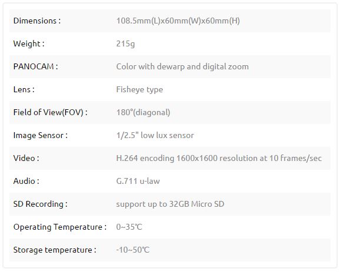Select the 0~35℃ operating temperature value
The width and height of the screenshot is (340, 272).
pos(129,227)
